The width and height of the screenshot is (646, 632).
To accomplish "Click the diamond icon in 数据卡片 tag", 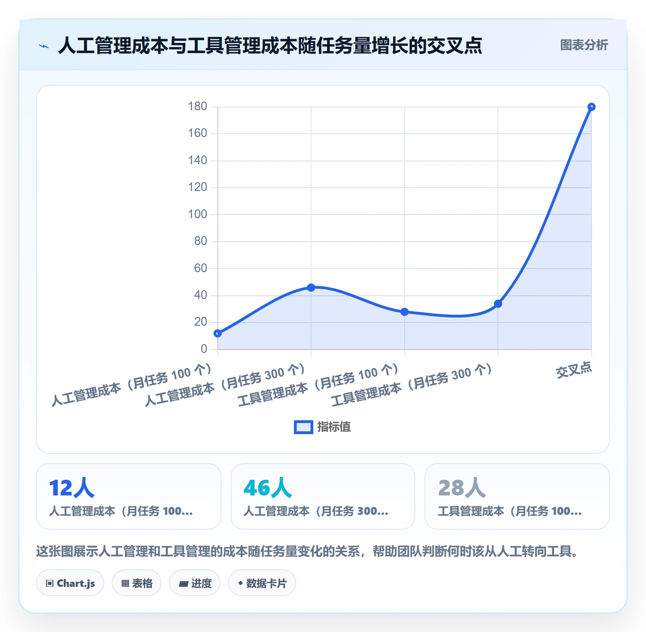I will coord(240,583).
